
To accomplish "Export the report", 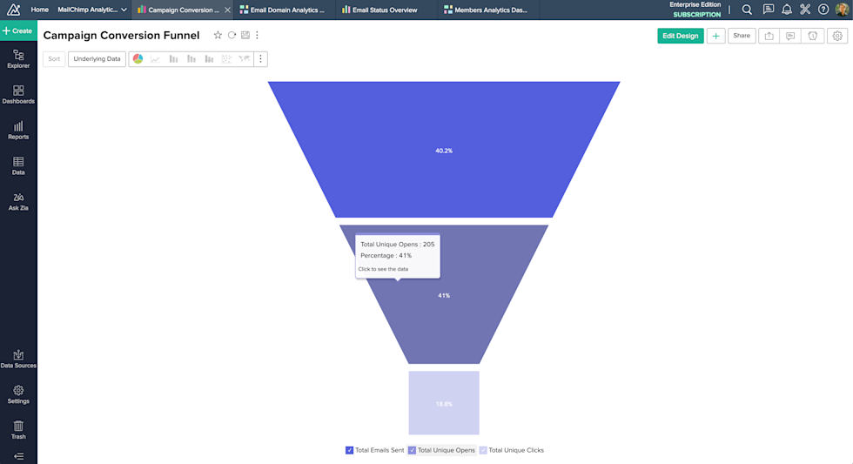I will [x=769, y=36].
